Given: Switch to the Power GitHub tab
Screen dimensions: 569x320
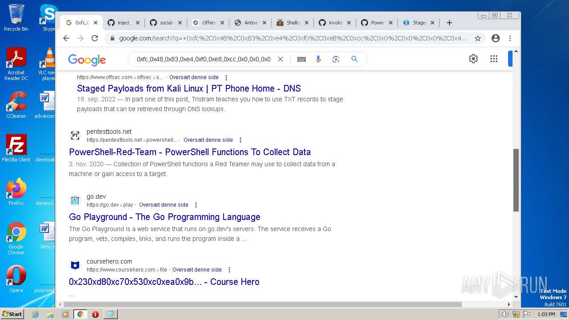Looking at the screenshot, I should [373, 23].
